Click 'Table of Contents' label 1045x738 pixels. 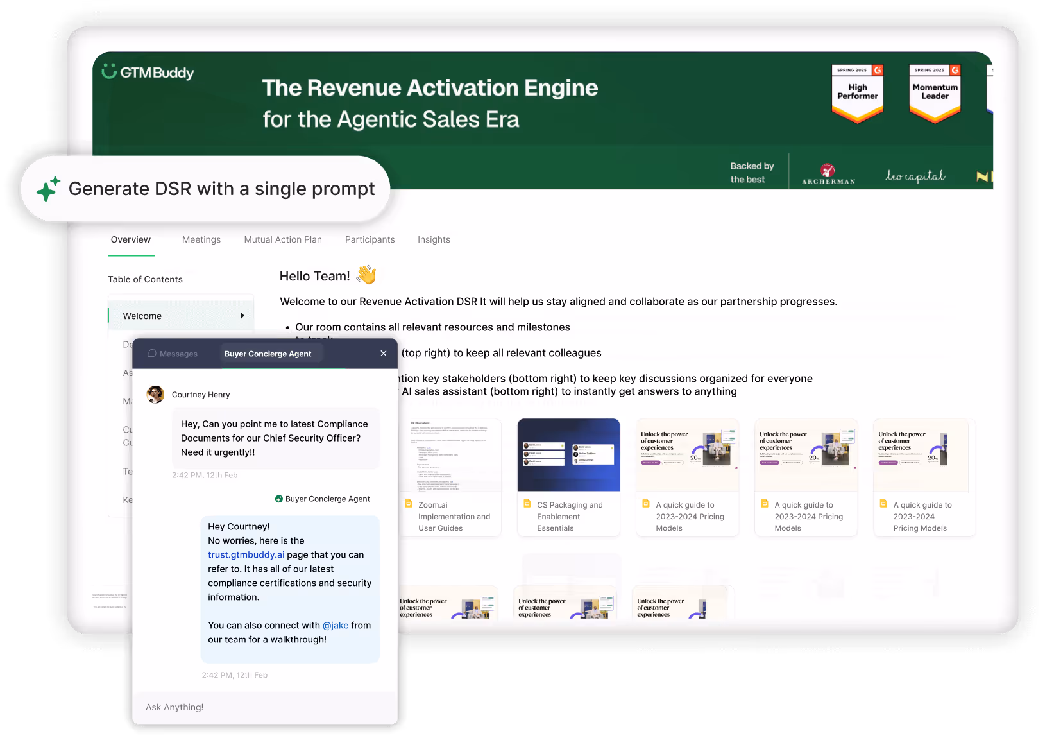click(x=145, y=279)
